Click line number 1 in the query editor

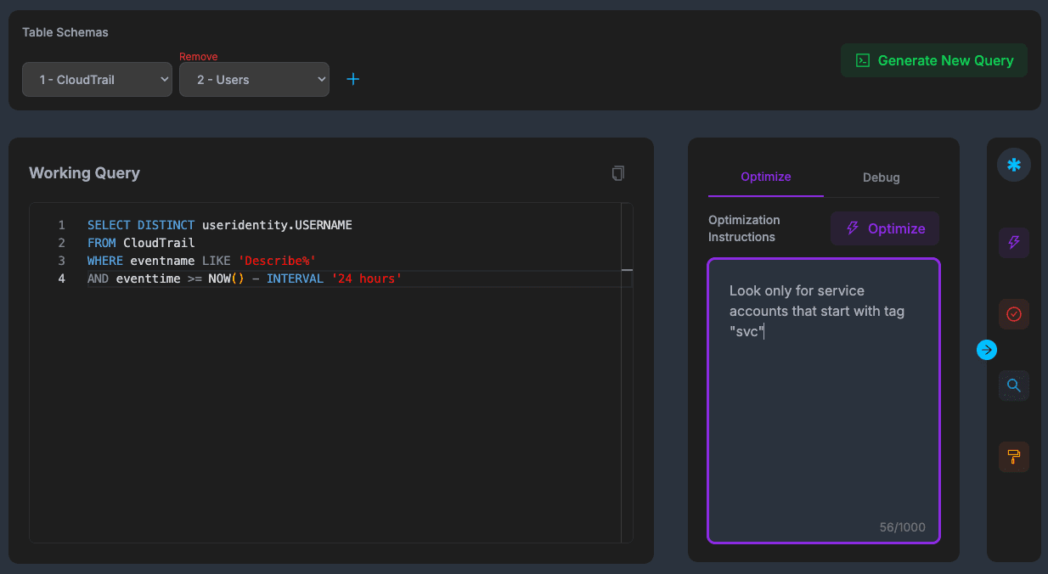click(61, 225)
